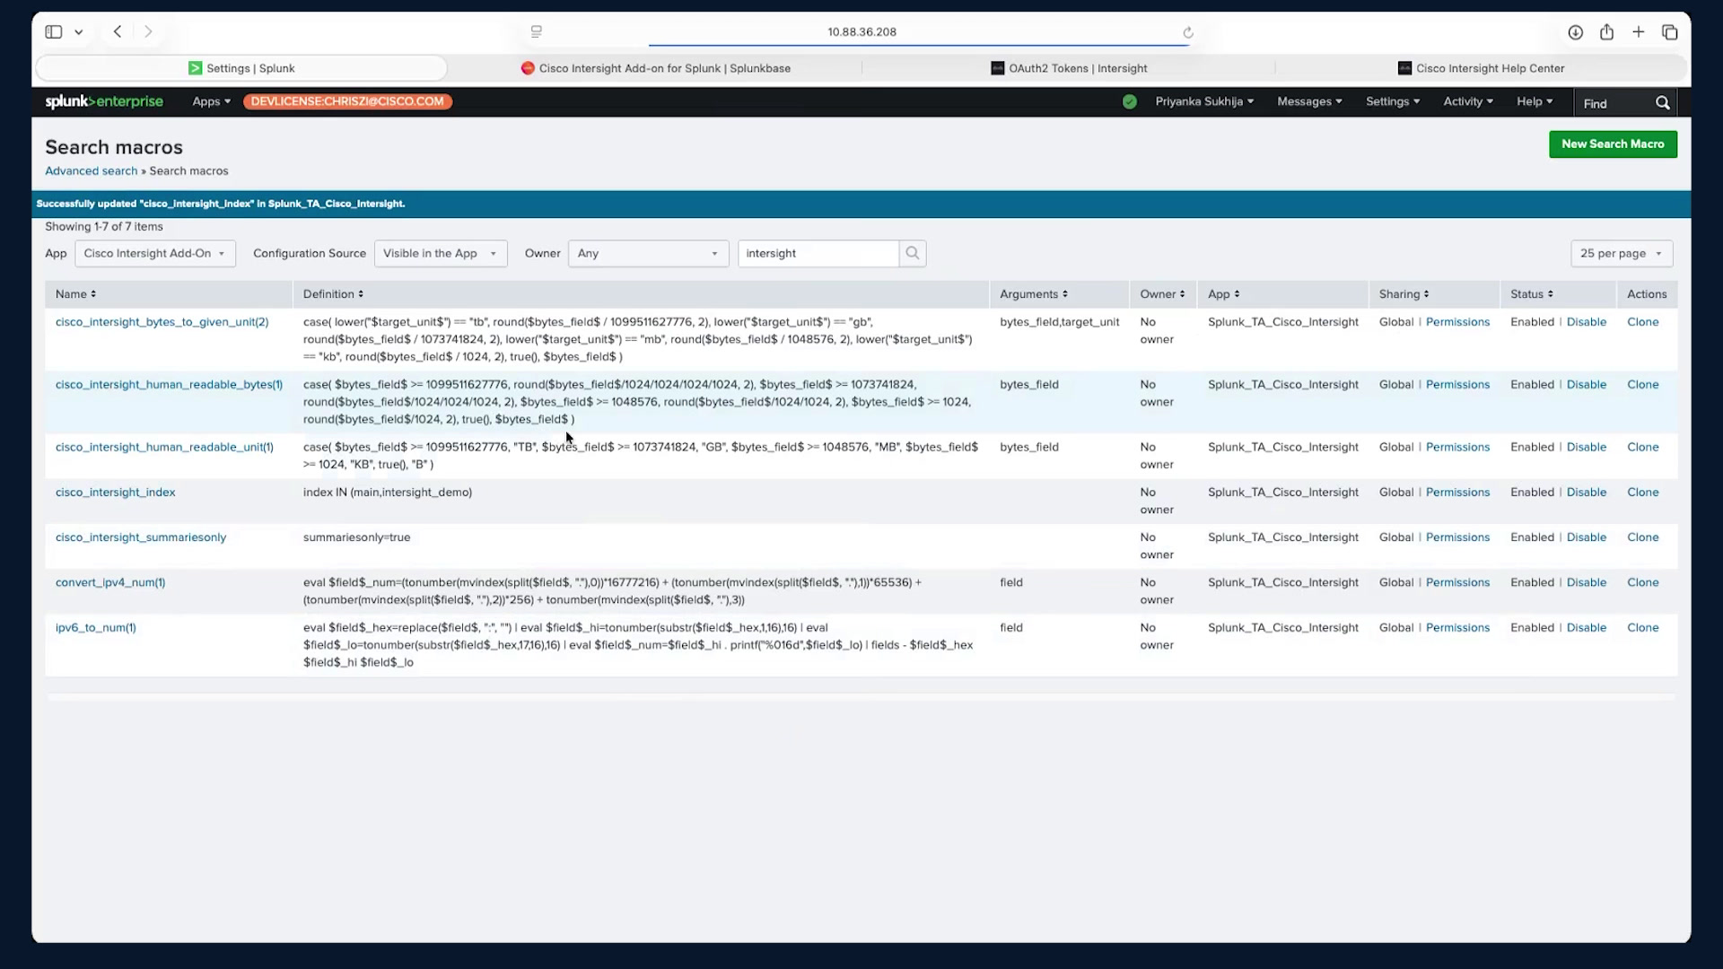Screen dimensions: 1723x969
Task: Switch to the Cisco Intersight Add-on Splunkbase tab
Action: (655, 68)
